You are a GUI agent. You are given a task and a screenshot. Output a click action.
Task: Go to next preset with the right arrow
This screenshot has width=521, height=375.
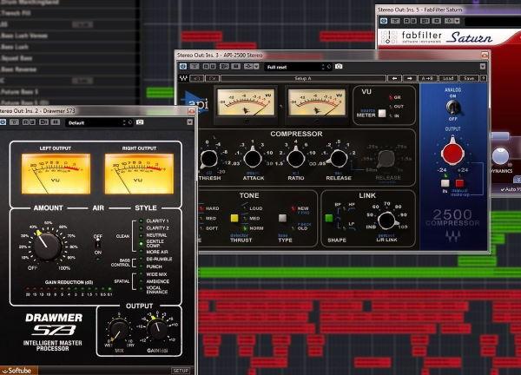point(409,78)
